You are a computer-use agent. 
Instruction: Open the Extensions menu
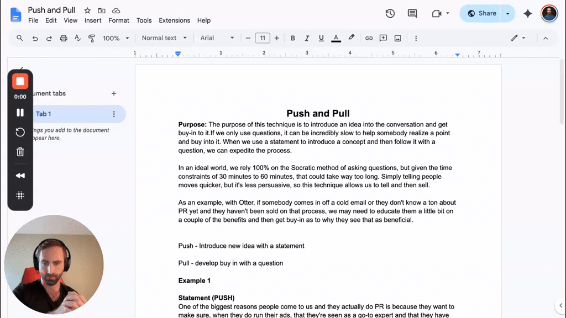coord(174,20)
